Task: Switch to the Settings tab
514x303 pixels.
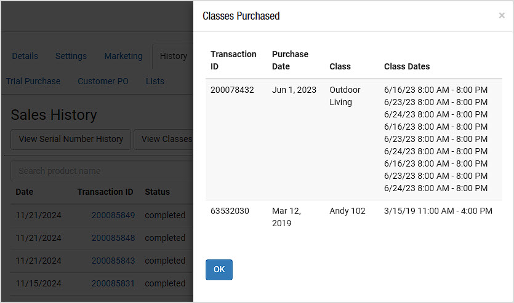Action: point(71,56)
